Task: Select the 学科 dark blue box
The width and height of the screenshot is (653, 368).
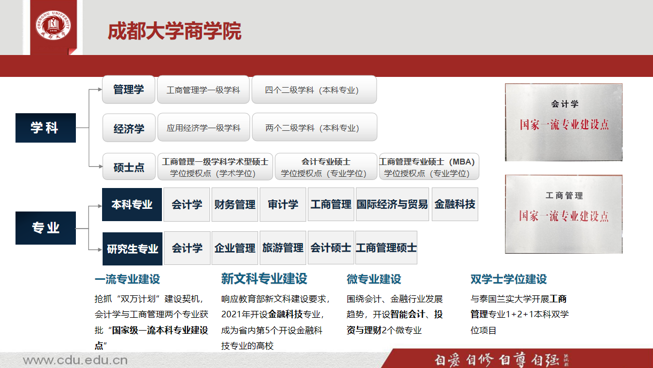Action: (45, 128)
